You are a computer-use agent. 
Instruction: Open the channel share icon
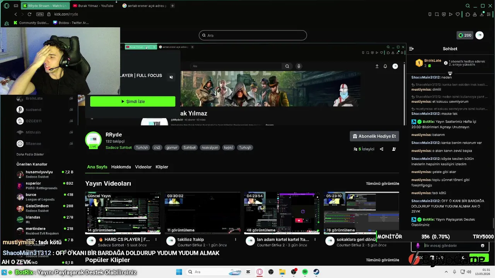pyautogui.click(x=381, y=149)
